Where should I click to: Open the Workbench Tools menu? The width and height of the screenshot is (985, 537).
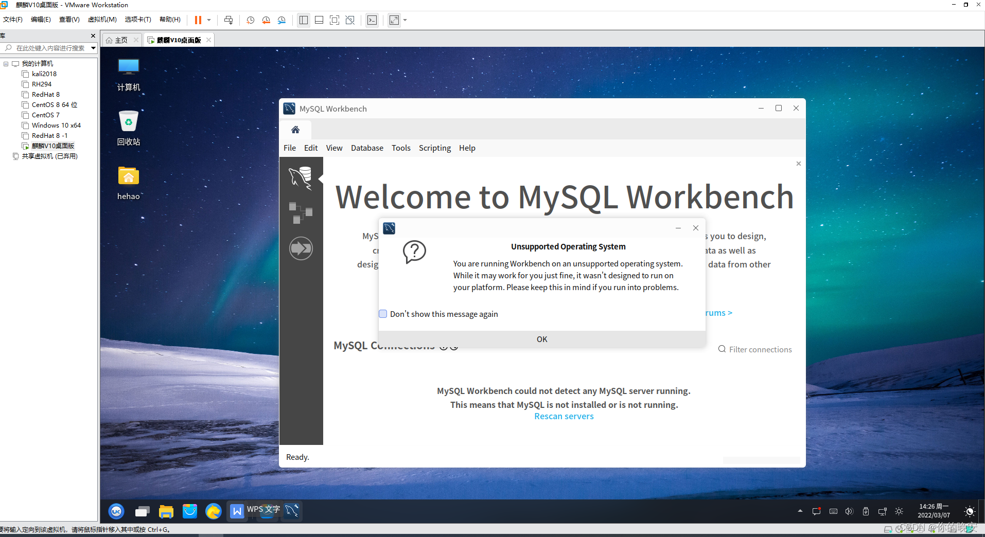tap(401, 148)
